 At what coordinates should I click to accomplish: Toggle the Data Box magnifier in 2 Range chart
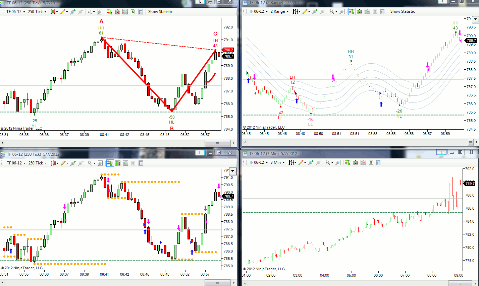click(x=342, y=11)
